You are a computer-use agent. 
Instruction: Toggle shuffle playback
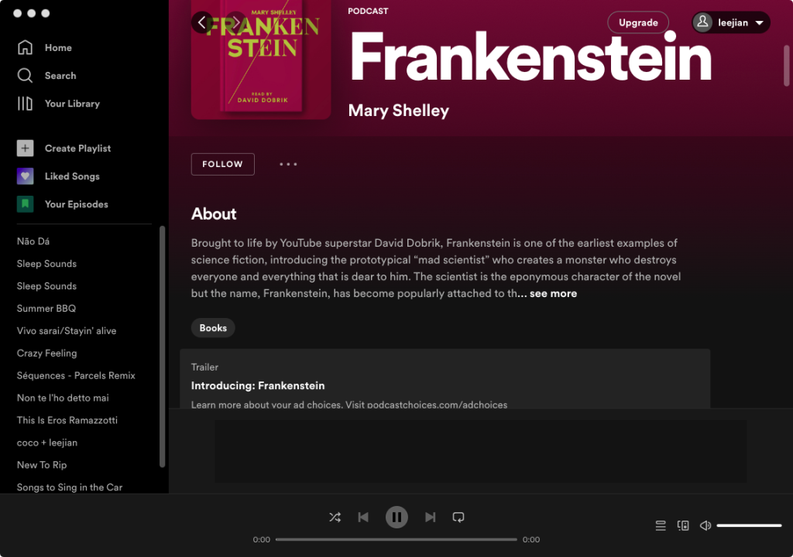tap(335, 517)
